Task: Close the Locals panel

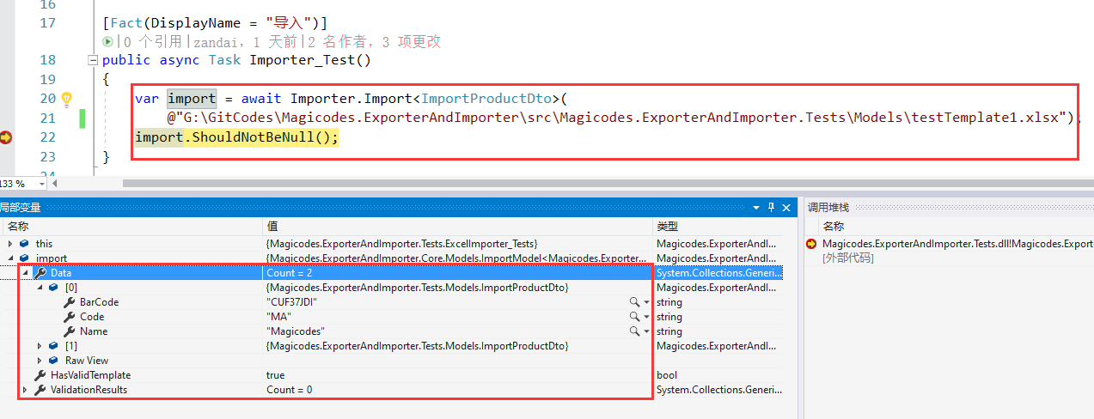Action: click(x=785, y=207)
